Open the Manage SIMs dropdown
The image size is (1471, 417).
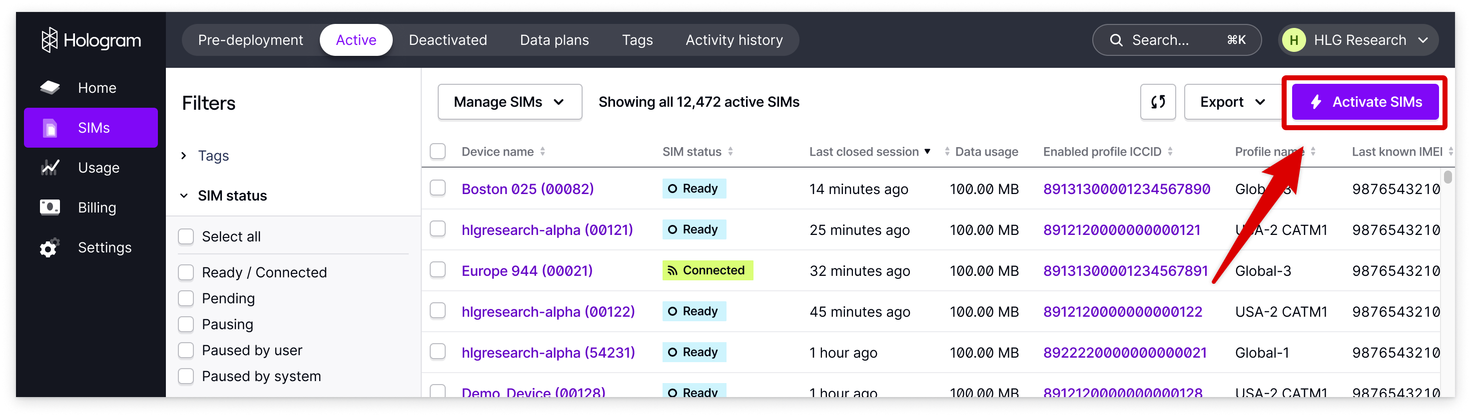(509, 102)
